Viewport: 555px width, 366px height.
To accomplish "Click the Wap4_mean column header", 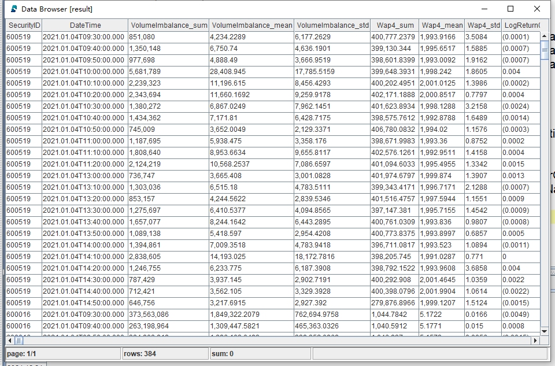I will (442, 25).
